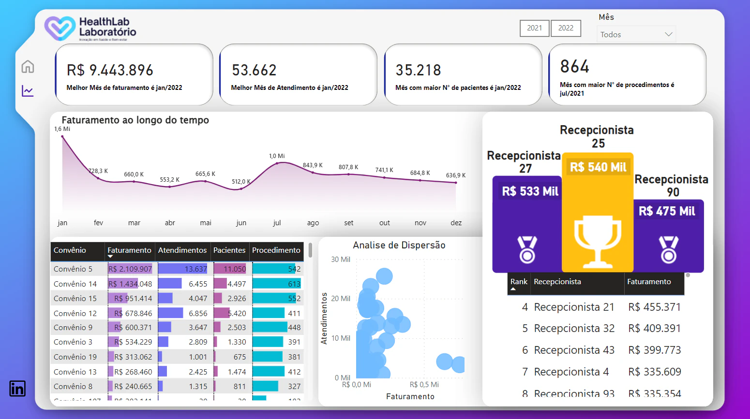750x419 pixels.
Task: Sort table by Atendimentos column header
Action: pos(182,250)
